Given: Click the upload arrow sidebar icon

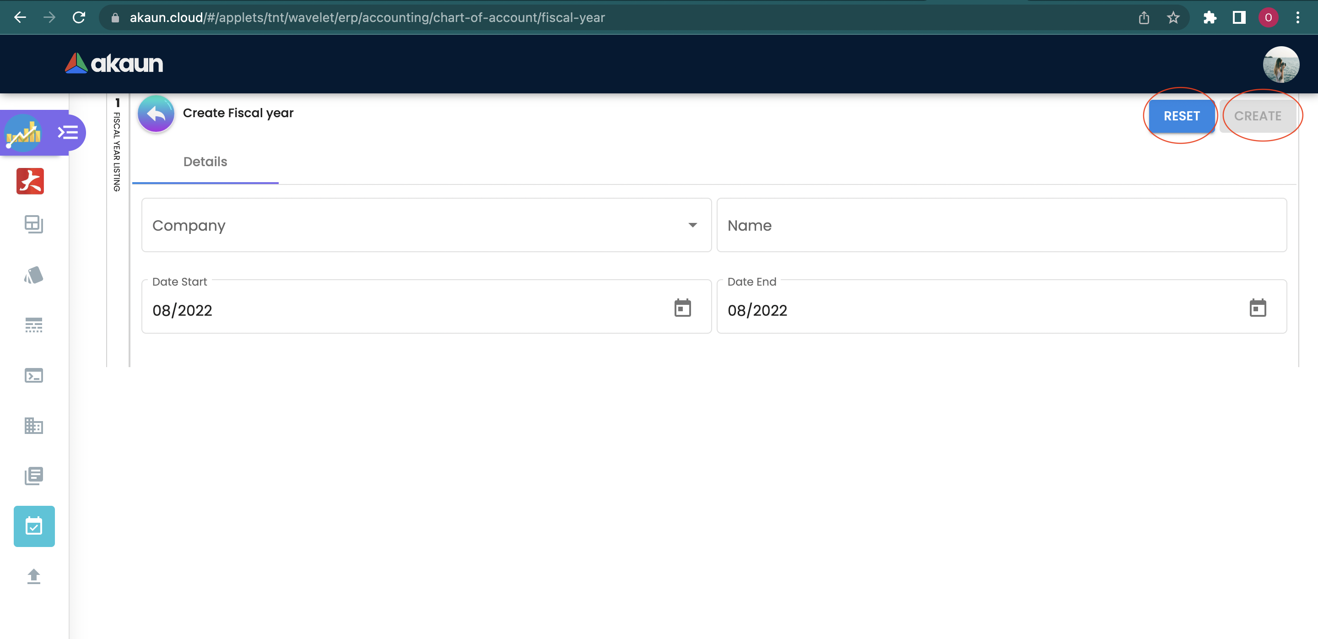Looking at the screenshot, I should point(34,576).
